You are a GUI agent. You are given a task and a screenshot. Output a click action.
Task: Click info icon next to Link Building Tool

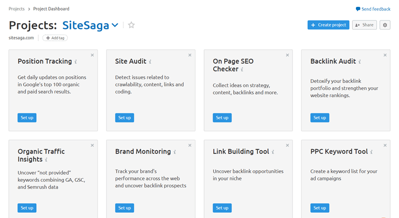point(273,152)
